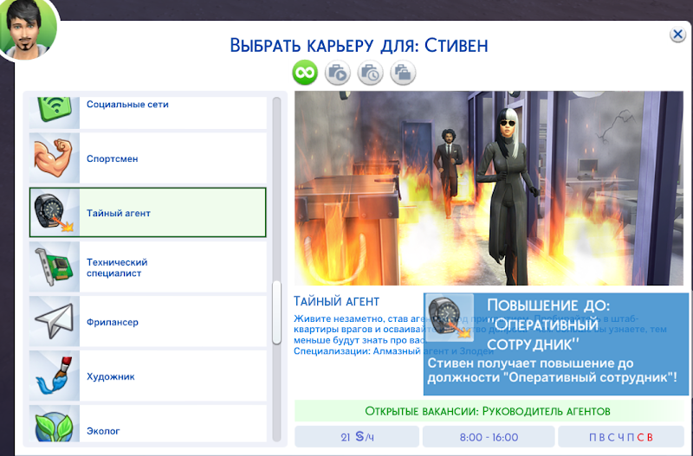Select the Тайный агент career row
The height and width of the screenshot is (456, 693).
pyautogui.click(x=148, y=212)
